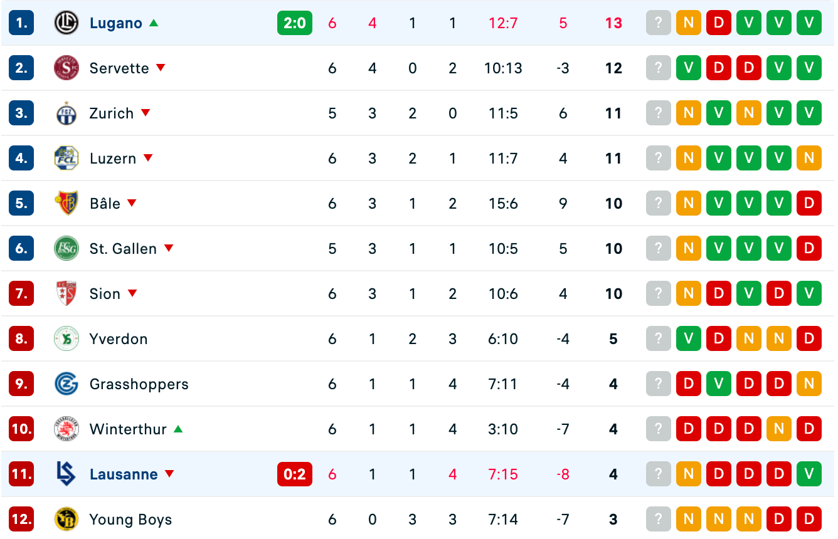Viewport: 838px width, 539px height.
Task: Select the Zurich FCZ crest
Action: click(66, 113)
